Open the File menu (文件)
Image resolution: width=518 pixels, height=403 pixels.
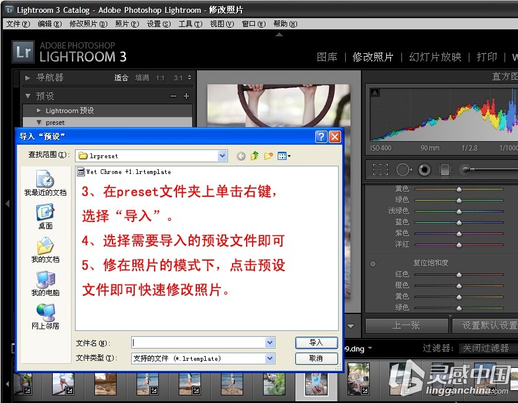(18, 24)
